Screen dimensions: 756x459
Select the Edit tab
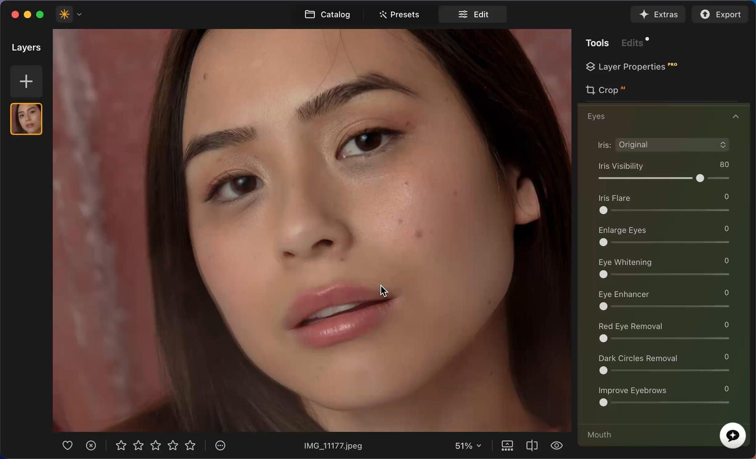point(472,14)
